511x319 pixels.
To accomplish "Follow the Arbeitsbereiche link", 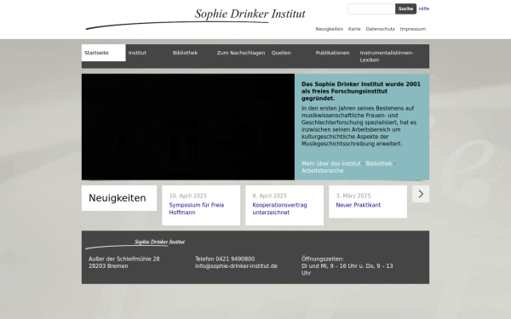I will (322, 171).
